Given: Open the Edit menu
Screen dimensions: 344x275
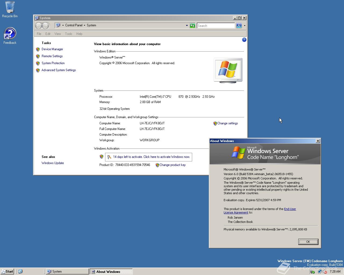Looking at the screenshot, I should (48, 34).
